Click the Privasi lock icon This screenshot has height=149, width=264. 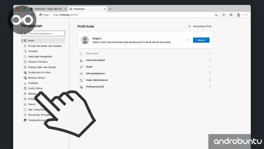tap(25, 46)
